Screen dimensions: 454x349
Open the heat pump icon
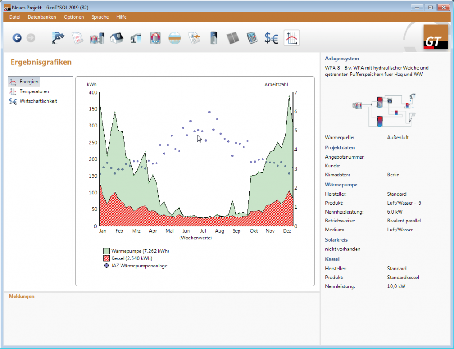click(x=155, y=38)
